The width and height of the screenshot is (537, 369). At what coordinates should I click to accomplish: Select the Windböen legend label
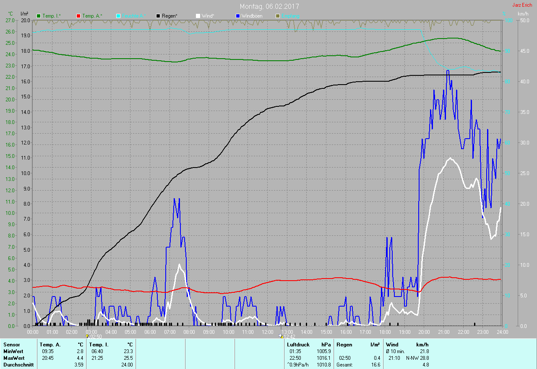tap(252, 16)
